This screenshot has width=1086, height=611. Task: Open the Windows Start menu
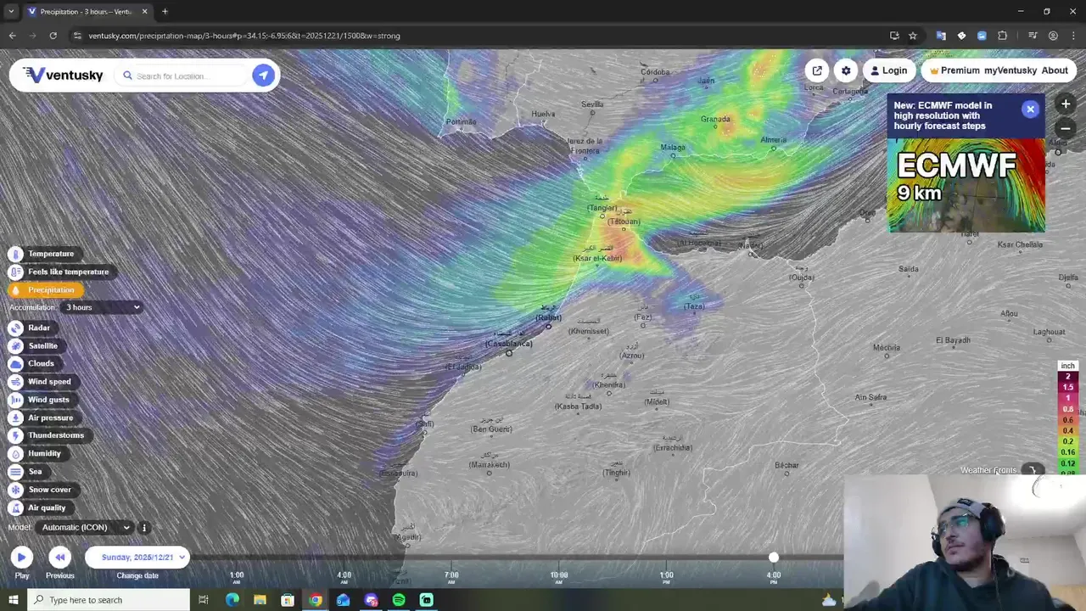pos(13,600)
